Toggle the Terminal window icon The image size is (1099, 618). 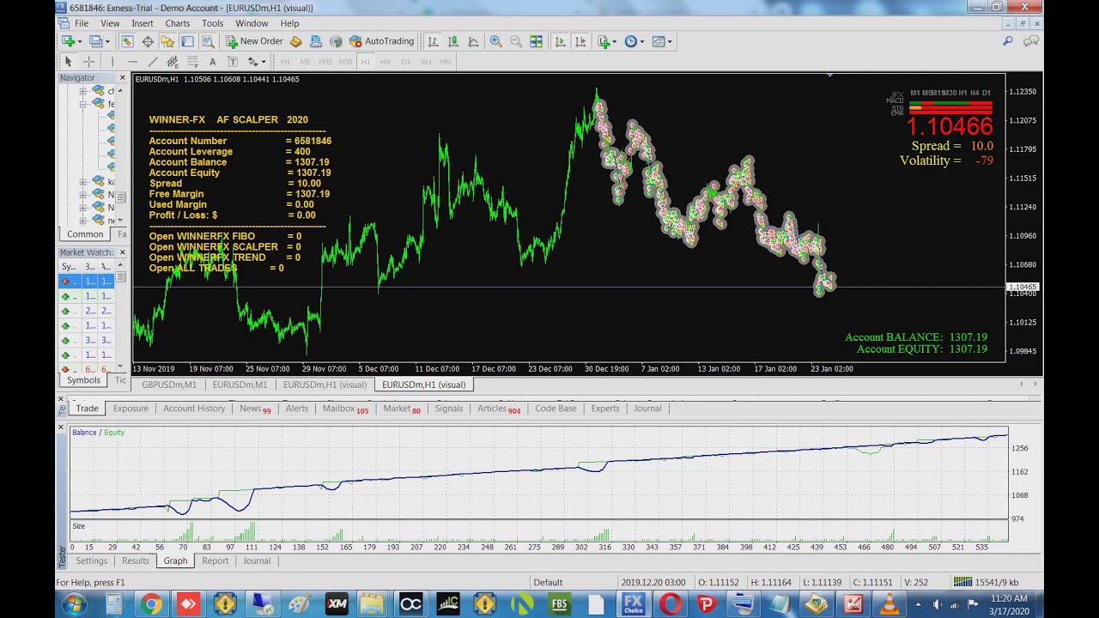point(187,41)
